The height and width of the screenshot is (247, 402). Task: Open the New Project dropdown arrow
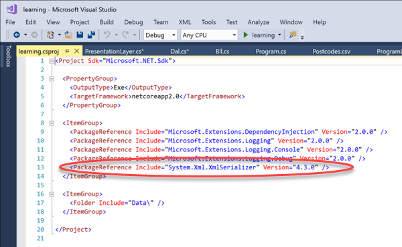[59, 35]
